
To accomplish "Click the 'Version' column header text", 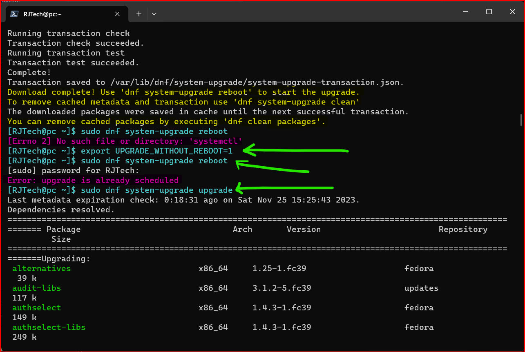I will click(304, 229).
